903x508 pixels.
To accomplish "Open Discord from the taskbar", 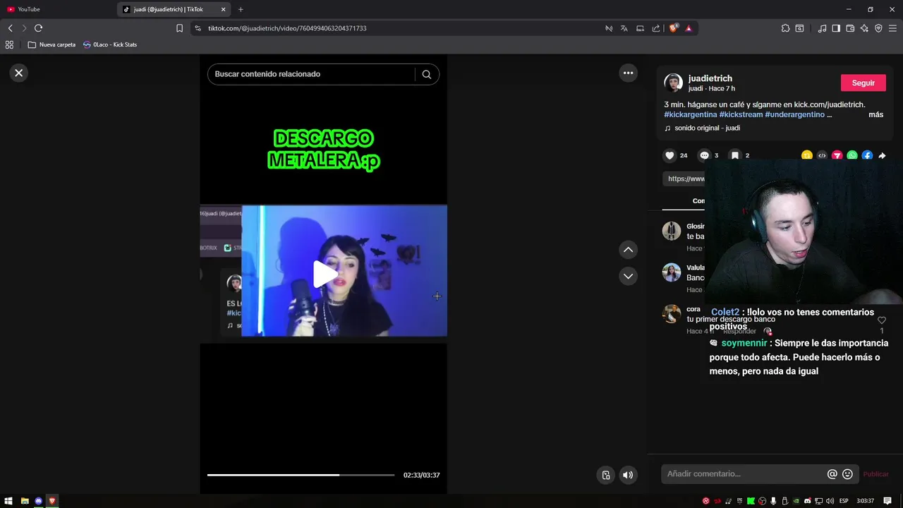I will (38, 501).
